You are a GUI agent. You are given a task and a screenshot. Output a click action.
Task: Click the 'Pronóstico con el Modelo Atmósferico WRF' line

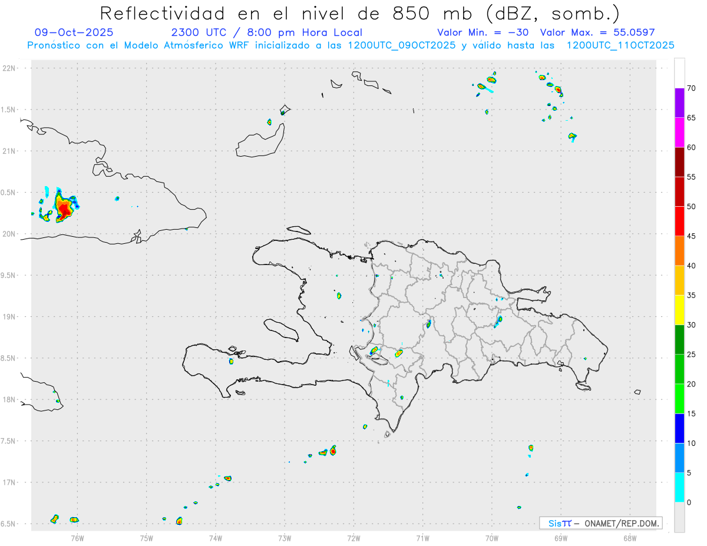(x=351, y=45)
